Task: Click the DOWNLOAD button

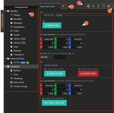Action: pos(52,25)
